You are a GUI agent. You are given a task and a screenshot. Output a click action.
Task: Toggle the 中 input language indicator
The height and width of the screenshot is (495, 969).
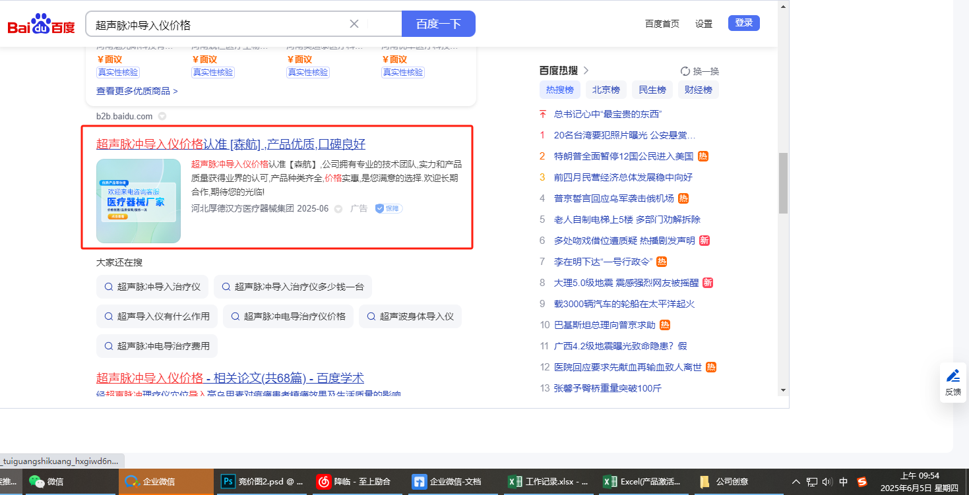[x=843, y=482]
